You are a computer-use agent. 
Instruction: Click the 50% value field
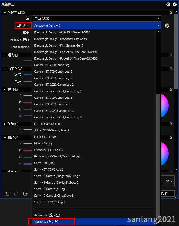(x=167, y=181)
